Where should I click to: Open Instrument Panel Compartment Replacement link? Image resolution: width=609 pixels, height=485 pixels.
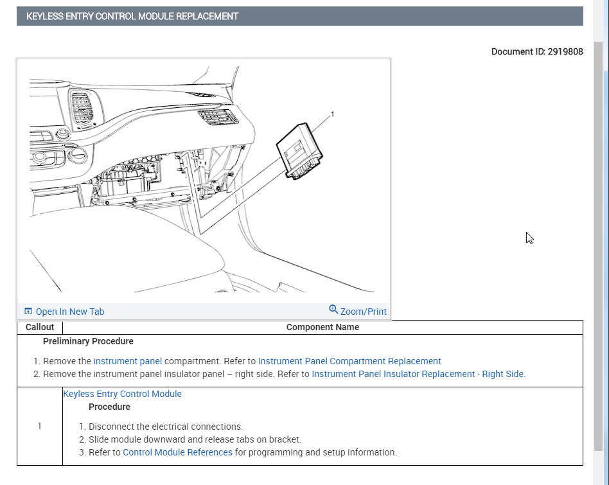click(x=349, y=361)
